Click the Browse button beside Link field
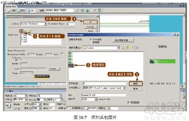The height and width of the screenshot is (121, 189). [54, 68]
